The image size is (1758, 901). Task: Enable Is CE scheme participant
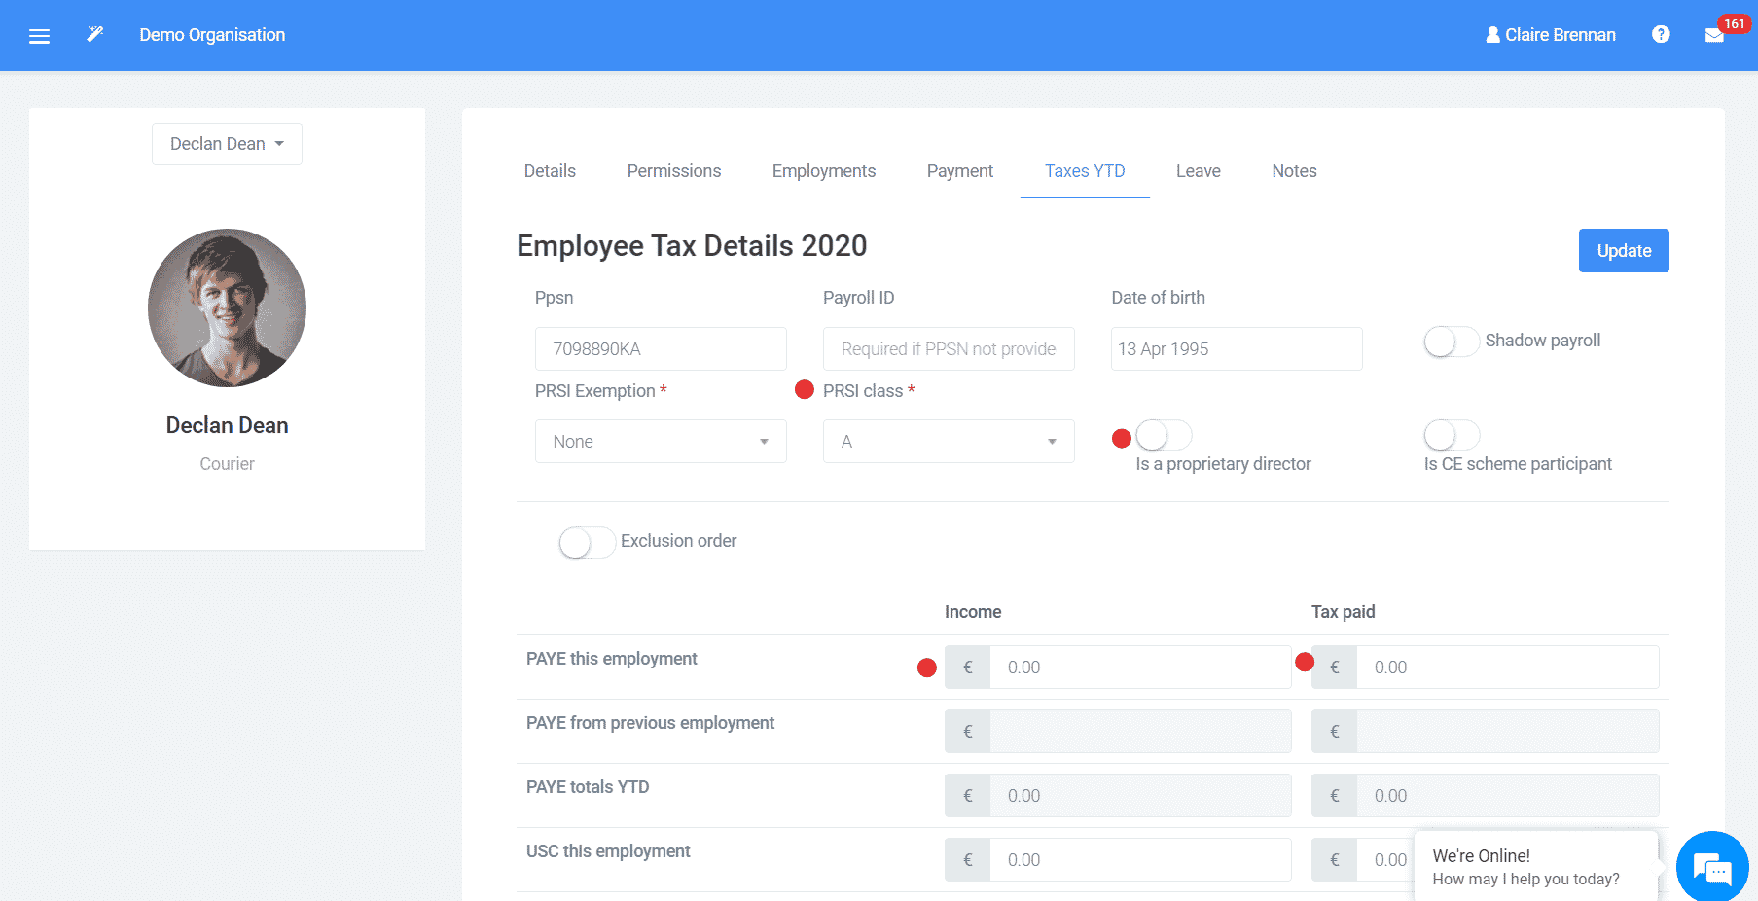click(x=1451, y=435)
